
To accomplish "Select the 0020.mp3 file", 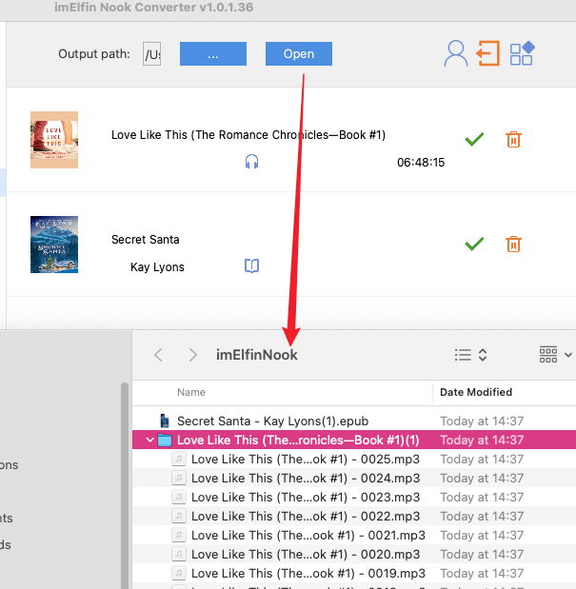I will pyautogui.click(x=354, y=554).
